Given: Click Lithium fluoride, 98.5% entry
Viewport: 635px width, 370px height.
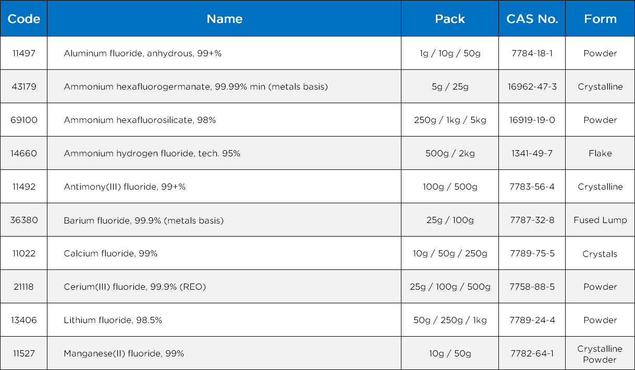Looking at the screenshot, I should 113,320.
